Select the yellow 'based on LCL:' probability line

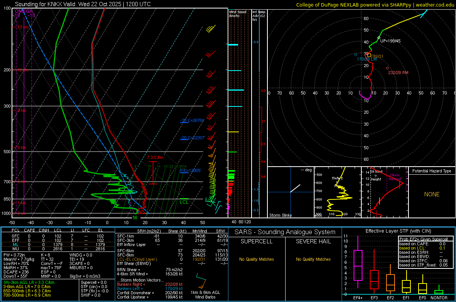point(422,248)
